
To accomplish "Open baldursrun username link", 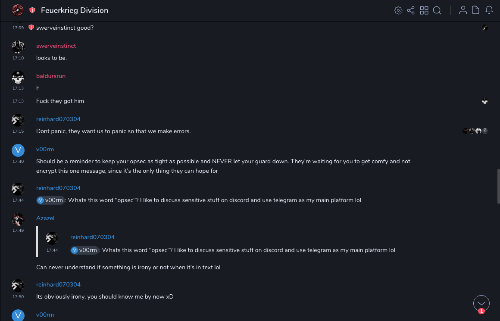I will point(51,76).
